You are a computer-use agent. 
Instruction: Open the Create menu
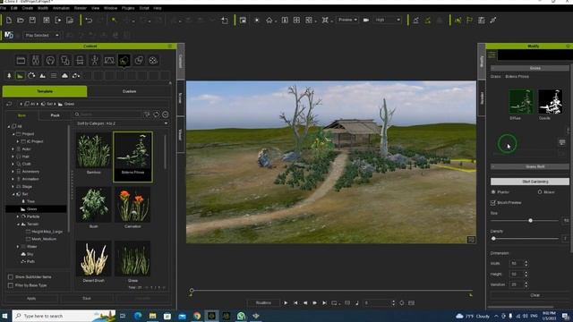pos(28,8)
